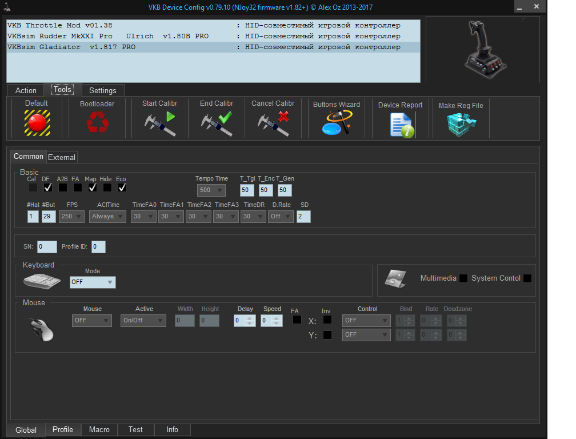Screen dimensions: 576x439
Task: Uncheck the Eco checkbox
Action: [122, 187]
